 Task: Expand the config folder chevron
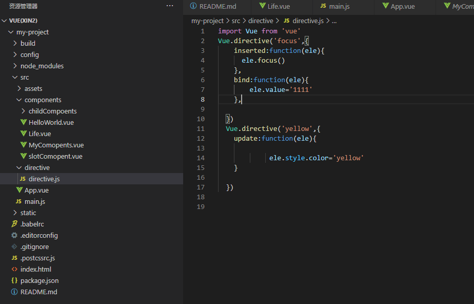(15, 54)
